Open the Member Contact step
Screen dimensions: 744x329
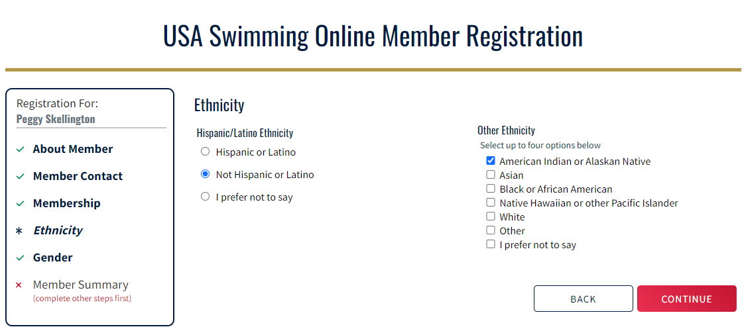(x=78, y=177)
